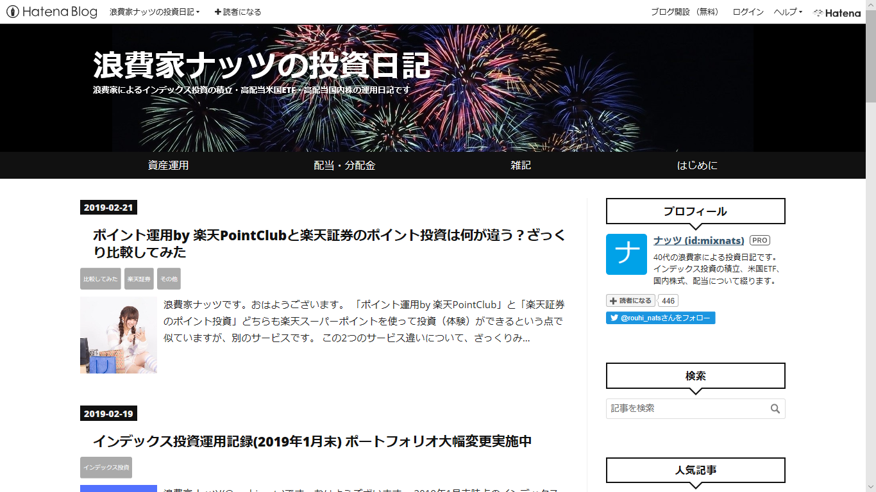Click the ＋読者になる link in top bar
This screenshot has height=492, width=876.
237,12
